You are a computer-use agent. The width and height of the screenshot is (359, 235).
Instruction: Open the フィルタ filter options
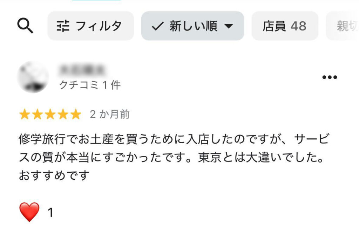coord(90,26)
